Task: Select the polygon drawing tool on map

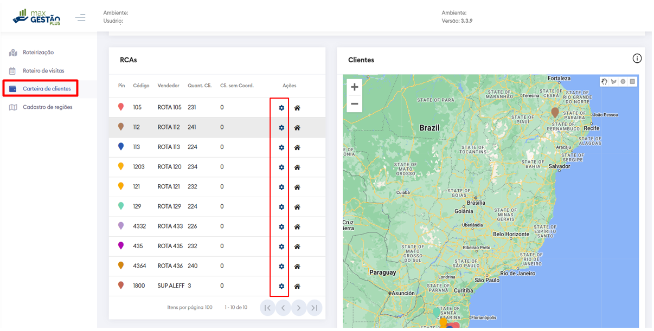Action: tap(613, 82)
